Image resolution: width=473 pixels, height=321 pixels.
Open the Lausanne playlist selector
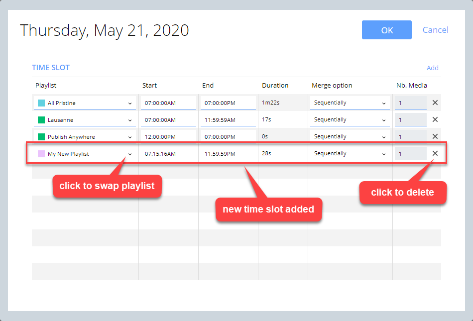(131, 119)
